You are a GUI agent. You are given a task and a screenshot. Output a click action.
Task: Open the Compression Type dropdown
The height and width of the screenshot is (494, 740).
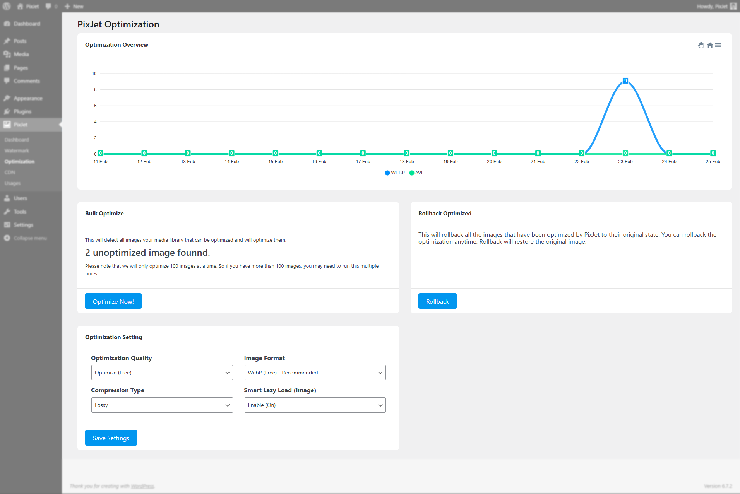click(x=162, y=405)
